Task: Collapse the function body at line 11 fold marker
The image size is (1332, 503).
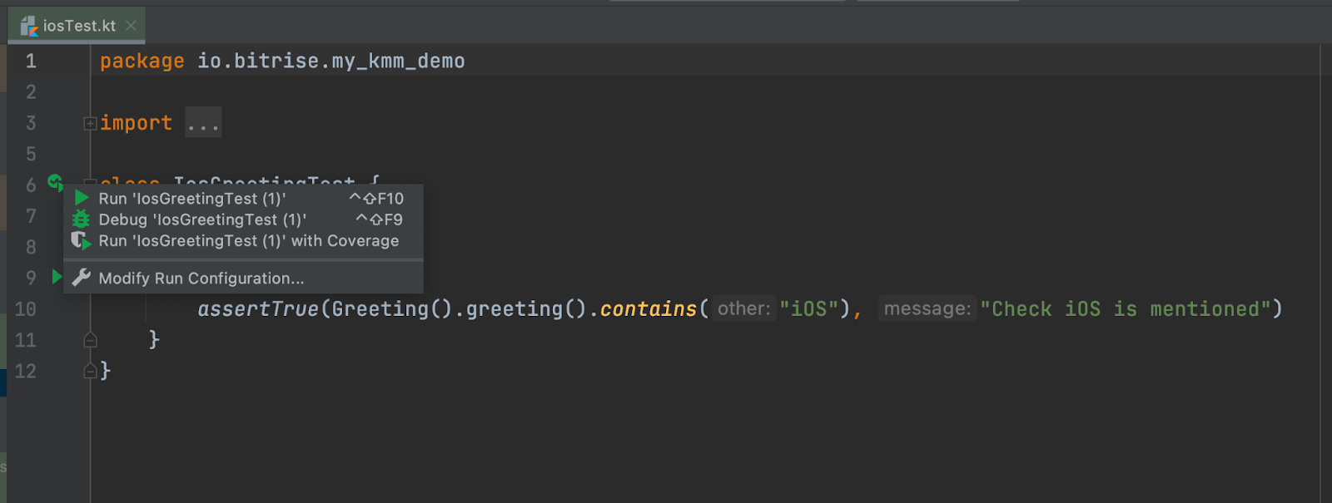Action: click(x=90, y=339)
